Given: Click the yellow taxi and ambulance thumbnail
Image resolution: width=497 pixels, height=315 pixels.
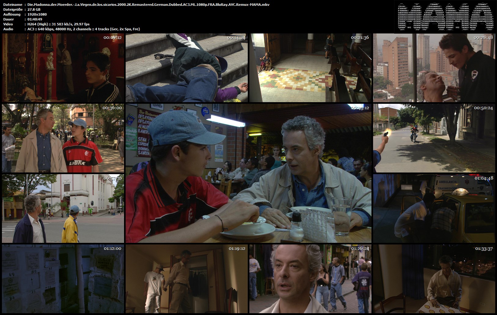Looking at the screenshot, I should point(434,208).
